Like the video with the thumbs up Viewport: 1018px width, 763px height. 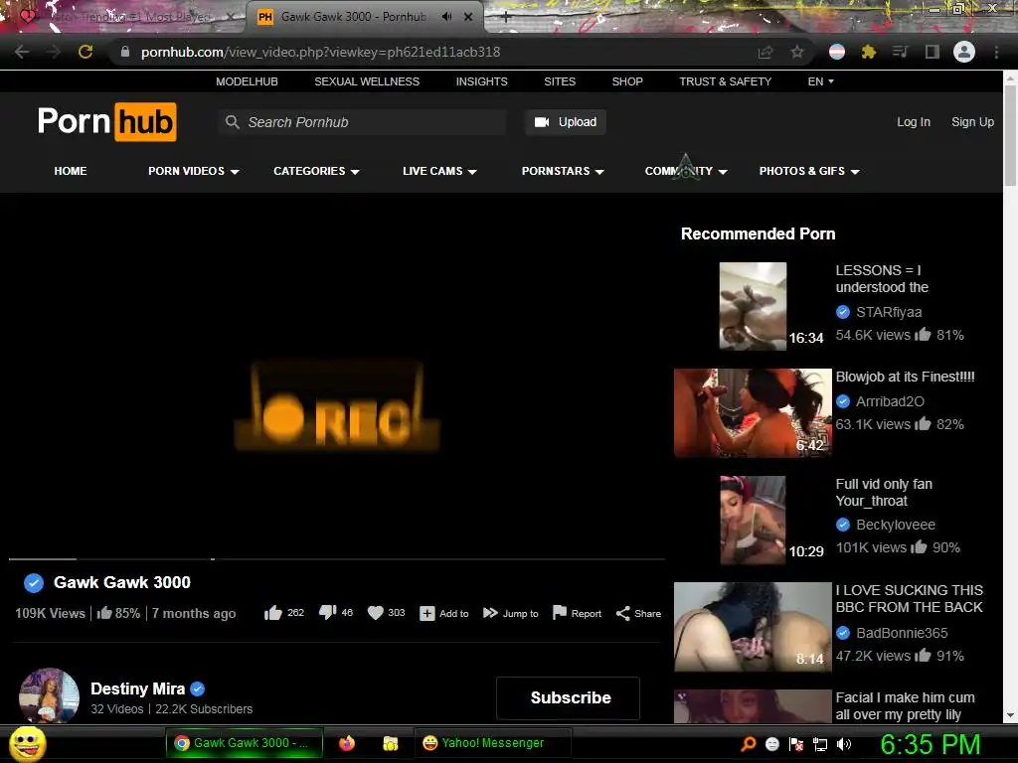pyautogui.click(x=273, y=613)
